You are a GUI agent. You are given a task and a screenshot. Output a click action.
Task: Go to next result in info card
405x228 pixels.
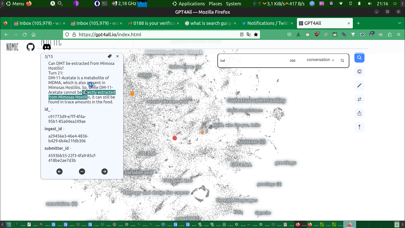coord(104,172)
